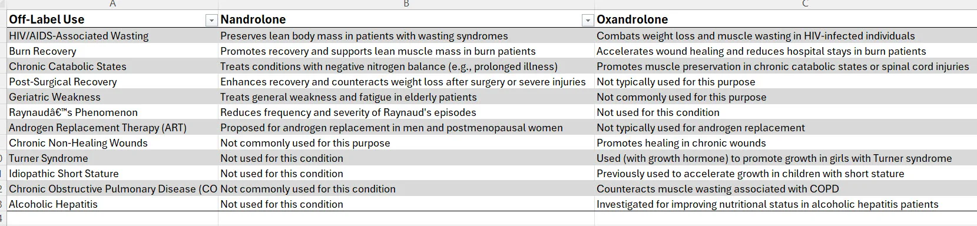This screenshot has height=226, width=977.
Task: Click 'Treats general weakness and fatigue' cell
Action: tap(406, 97)
